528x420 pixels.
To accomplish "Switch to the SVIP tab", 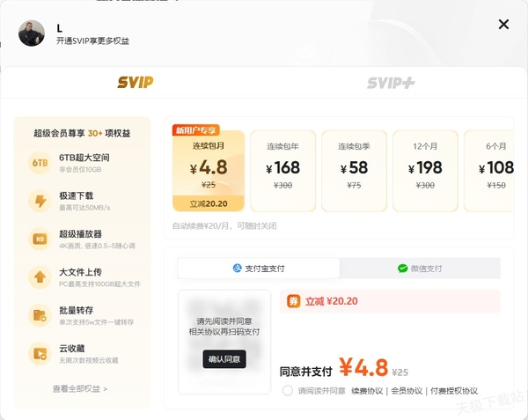I will (135, 82).
